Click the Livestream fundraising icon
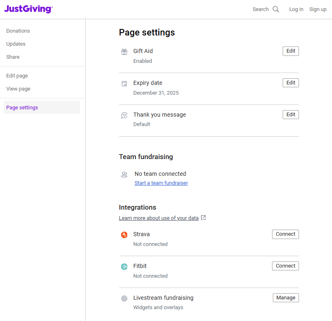The width and height of the screenshot is (332, 321). pyautogui.click(x=124, y=299)
